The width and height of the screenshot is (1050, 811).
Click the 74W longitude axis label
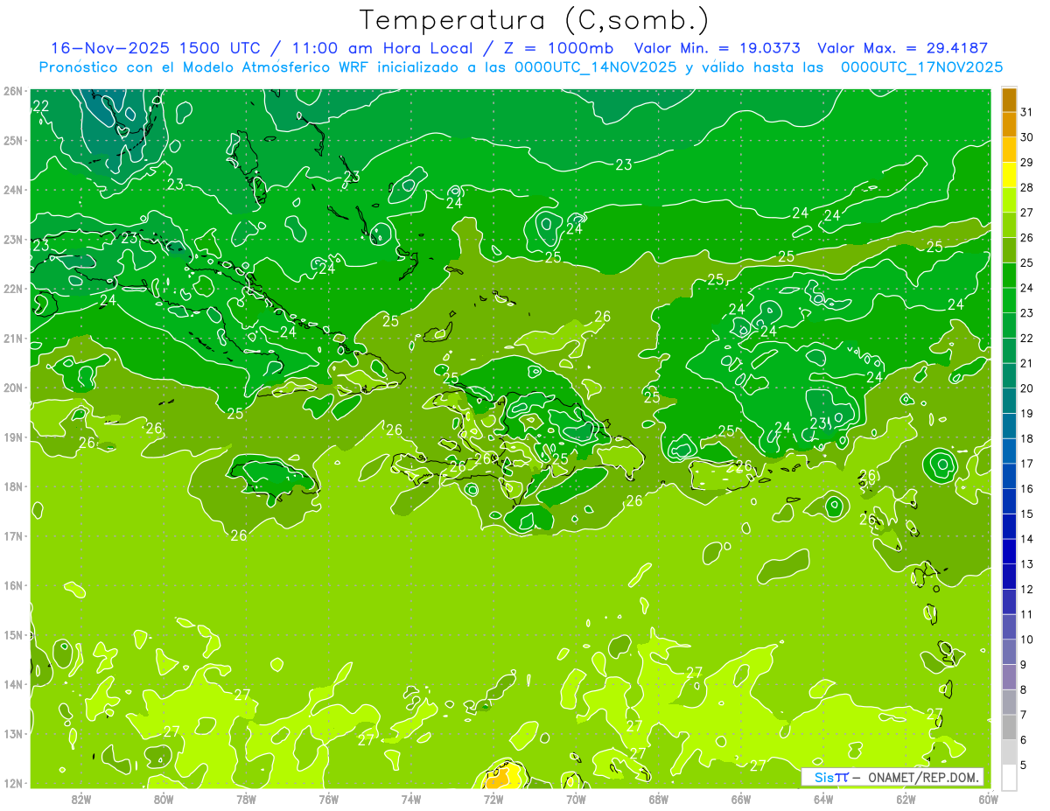pos(411,799)
